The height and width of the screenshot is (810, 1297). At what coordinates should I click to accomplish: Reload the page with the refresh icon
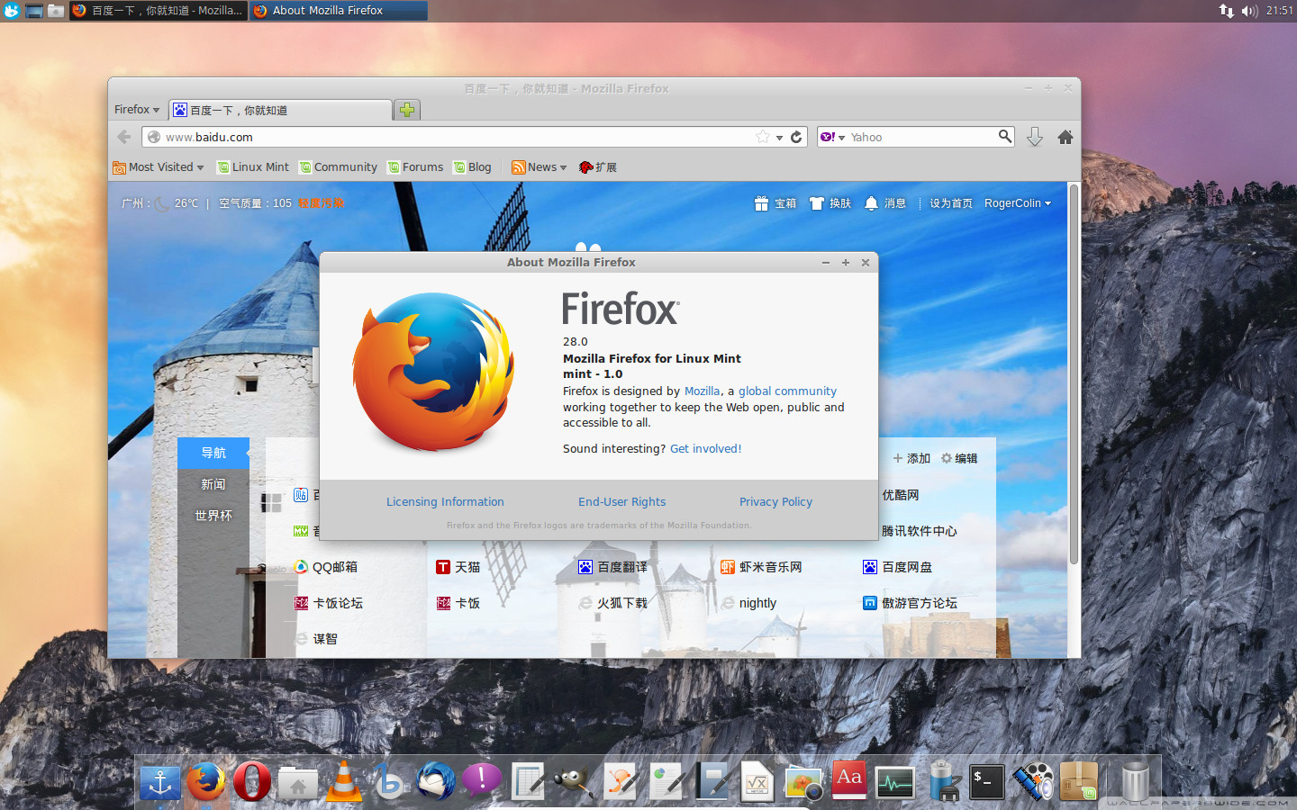(796, 137)
